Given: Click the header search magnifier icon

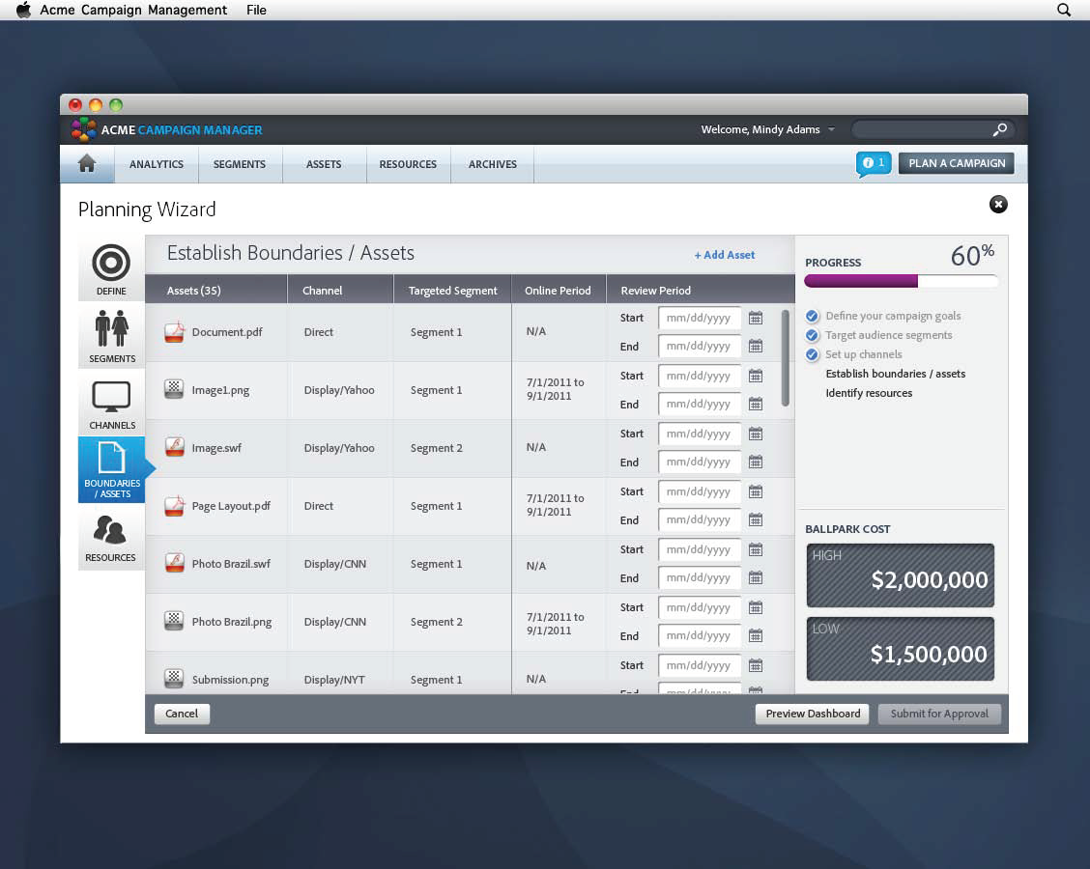Looking at the screenshot, I should pyautogui.click(x=999, y=130).
